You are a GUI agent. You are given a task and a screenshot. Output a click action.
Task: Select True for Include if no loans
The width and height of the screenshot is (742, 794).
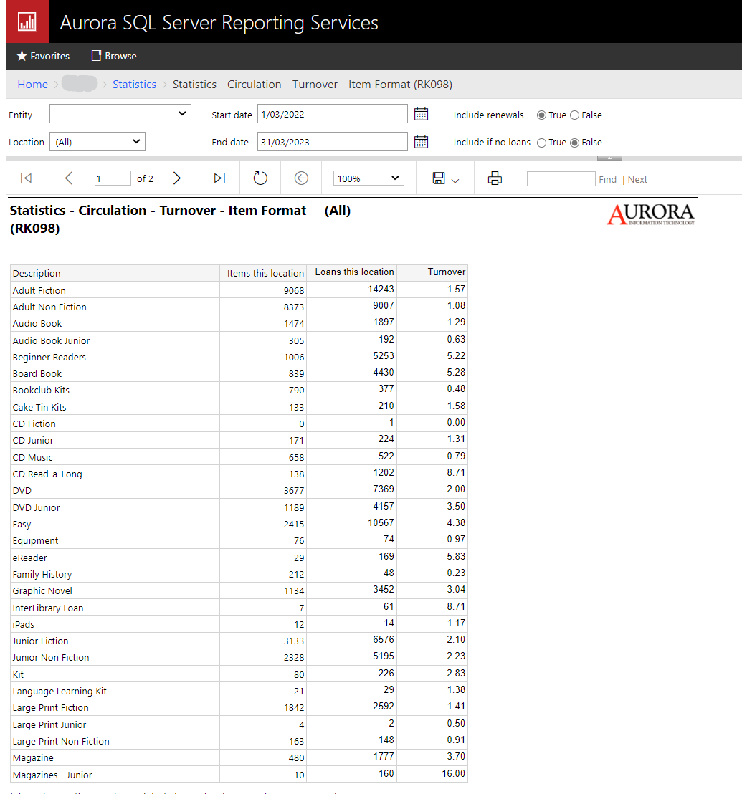click(x=541, y=143)
